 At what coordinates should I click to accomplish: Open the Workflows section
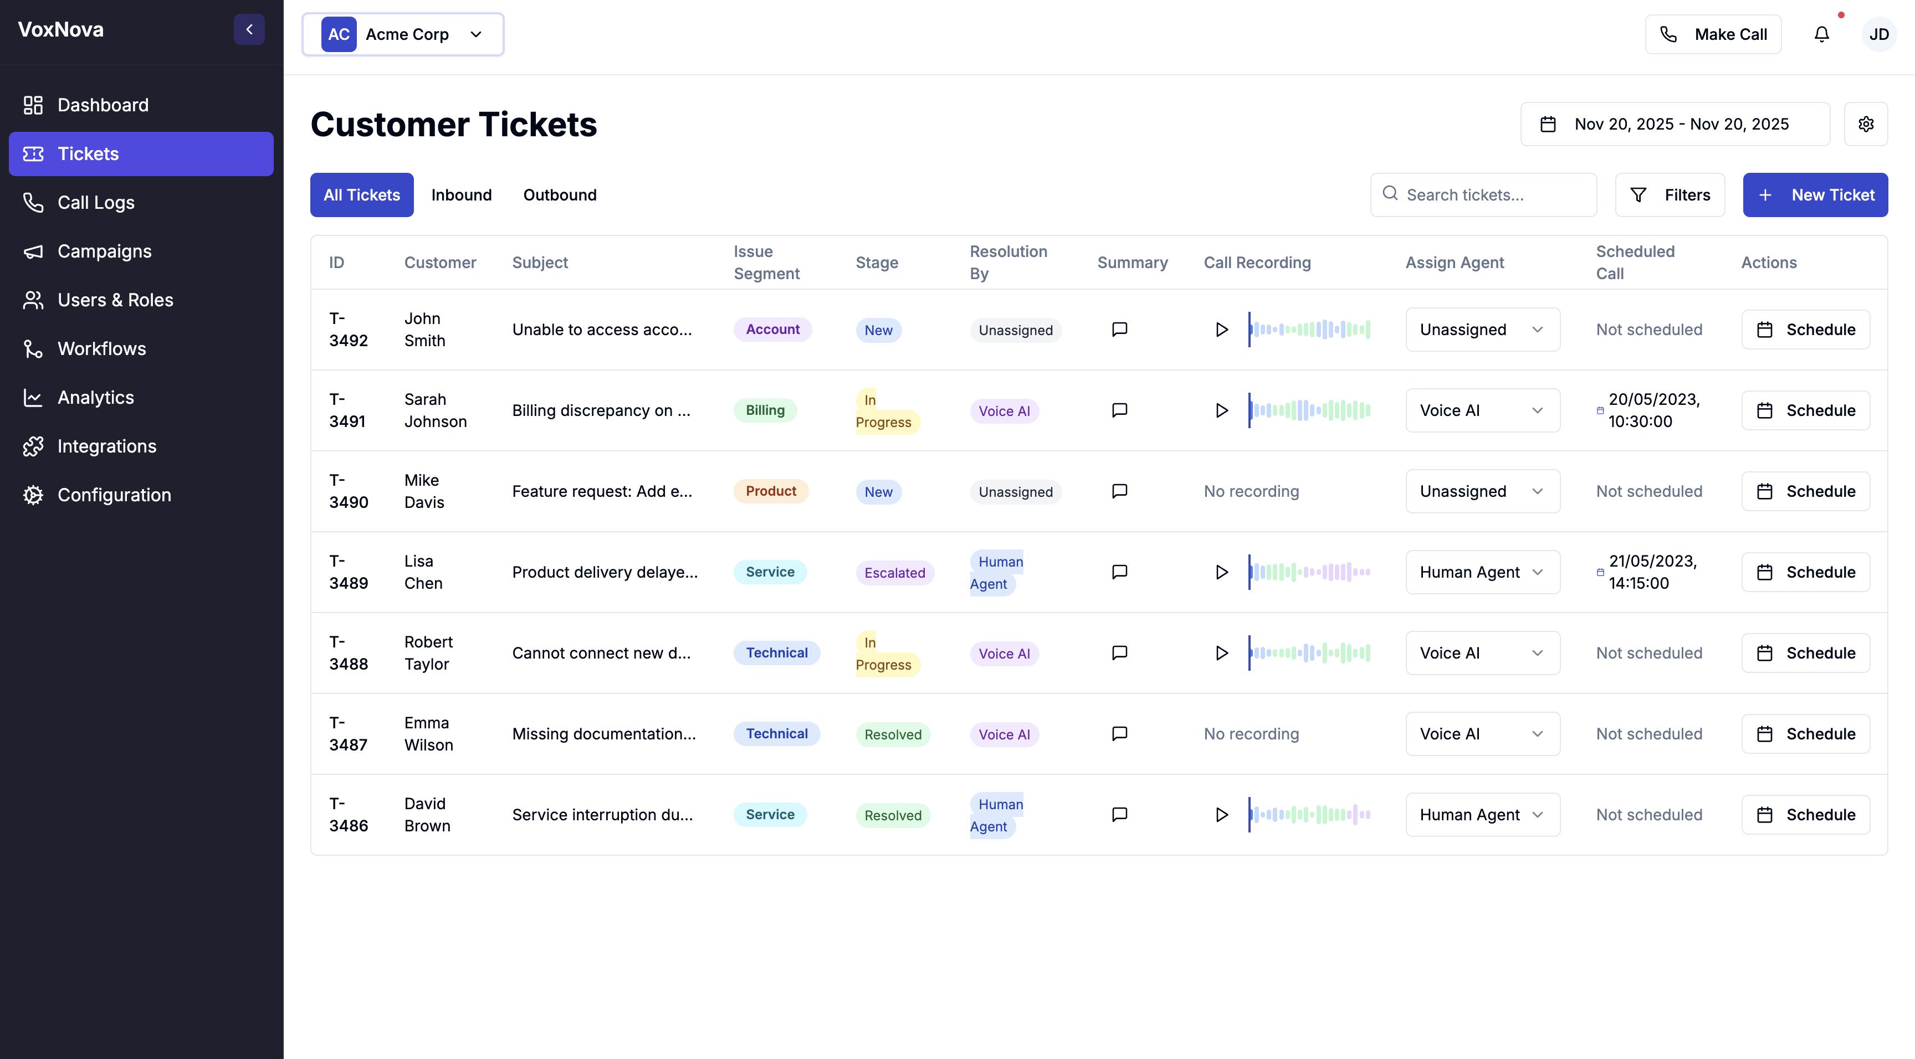click(102, 348)
